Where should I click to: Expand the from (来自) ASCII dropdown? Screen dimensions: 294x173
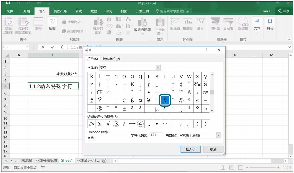(x=219, y=135)
